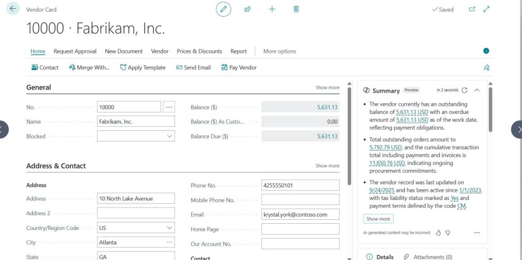Click Apply Template action
This screenshot has height=260, width=522.
[143, 68]
